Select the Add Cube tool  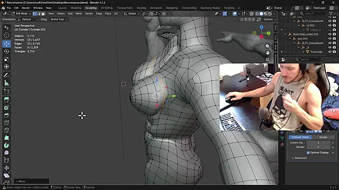tap(7, 91)
